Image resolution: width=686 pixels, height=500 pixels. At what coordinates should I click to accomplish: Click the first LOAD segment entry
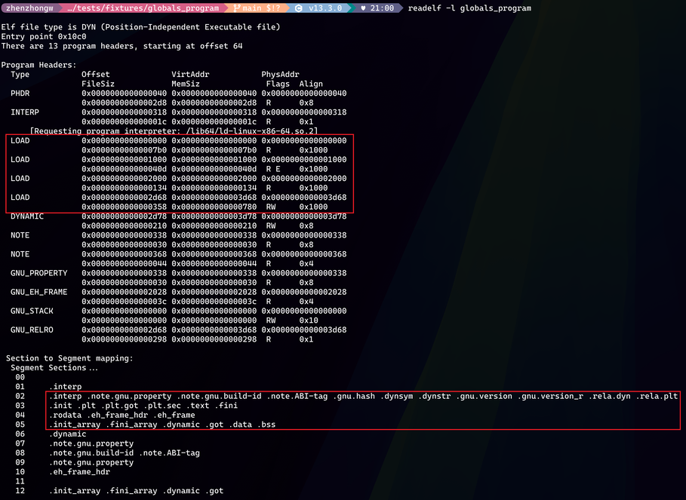tap(20, 140)
